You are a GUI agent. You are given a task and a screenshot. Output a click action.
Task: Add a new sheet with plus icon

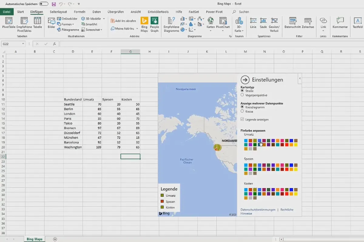click(x=55, y=239)
